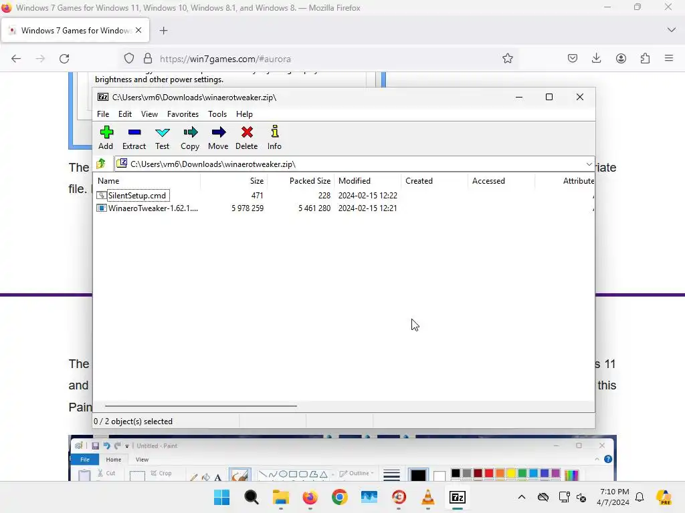Open Firefox application hamburger menu

pos(669,59)
